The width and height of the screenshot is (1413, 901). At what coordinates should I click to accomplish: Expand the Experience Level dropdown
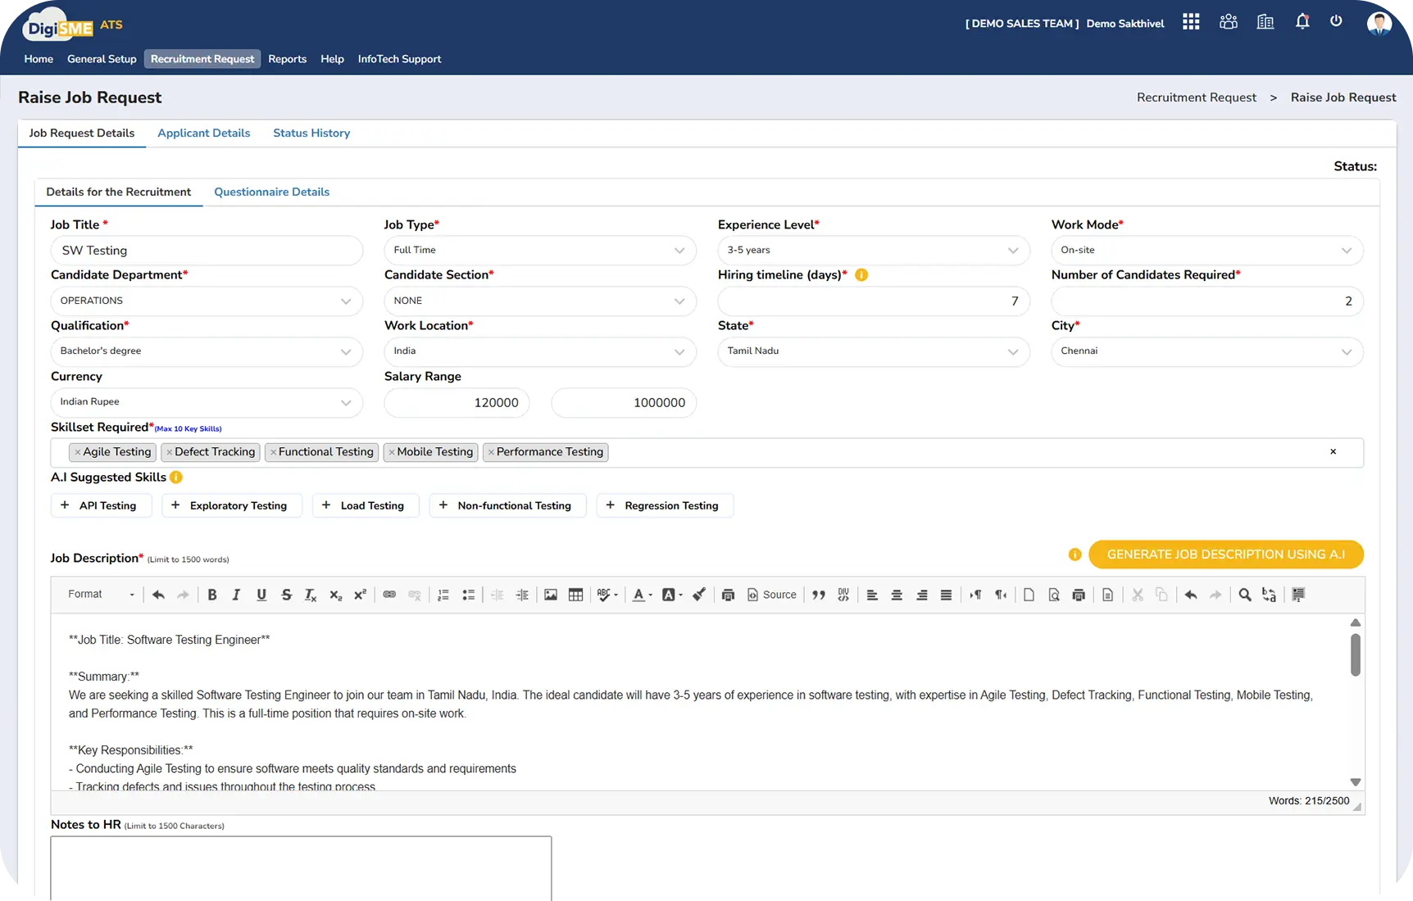tap(873, 251)
